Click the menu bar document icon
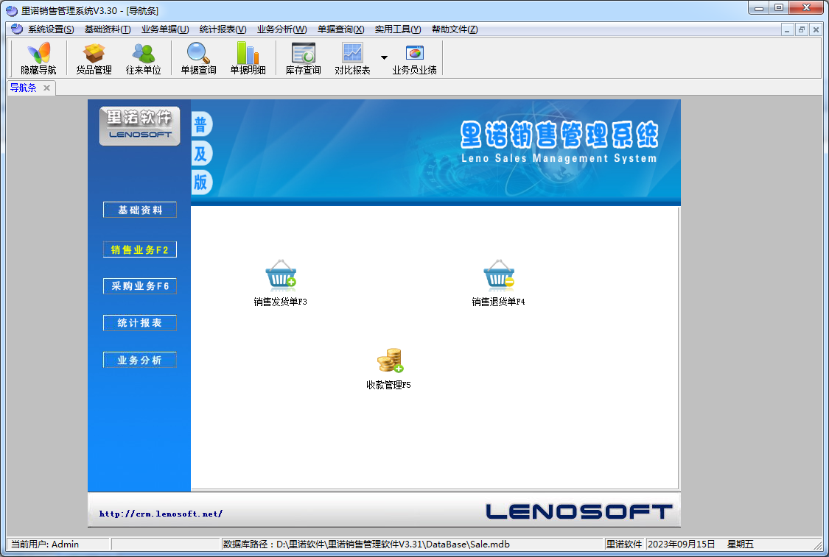Image resolution: width=829 pixels, height=557 pixels. point(17,29)
